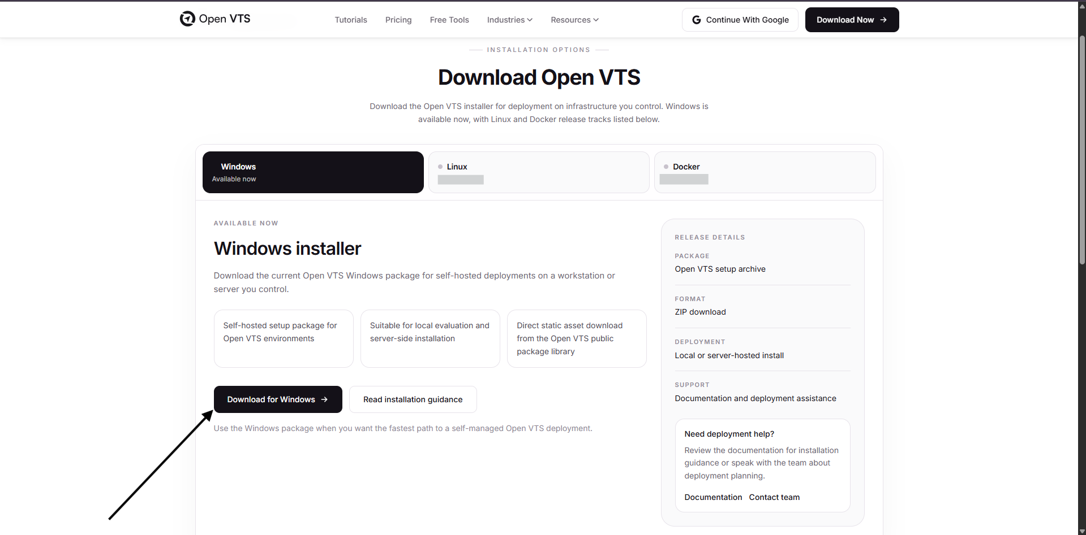Click the Open VTS logo icon
This screenshot has width=1086, height=535.
187,19
